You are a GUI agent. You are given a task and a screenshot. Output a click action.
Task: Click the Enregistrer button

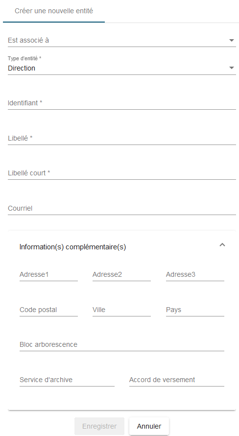tap(99, 426)
